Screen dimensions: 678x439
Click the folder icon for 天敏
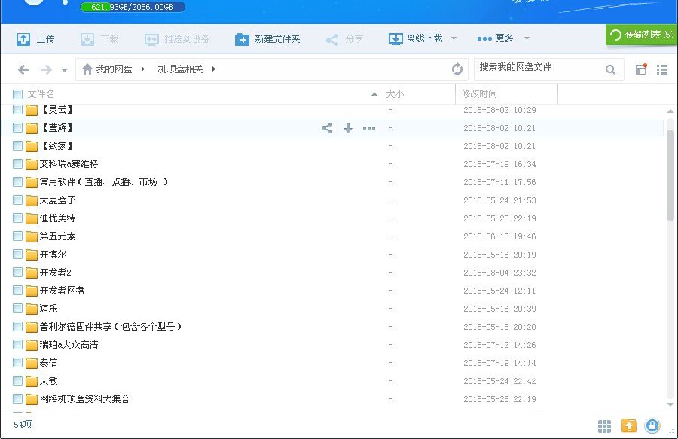click(x=31, y=381)
